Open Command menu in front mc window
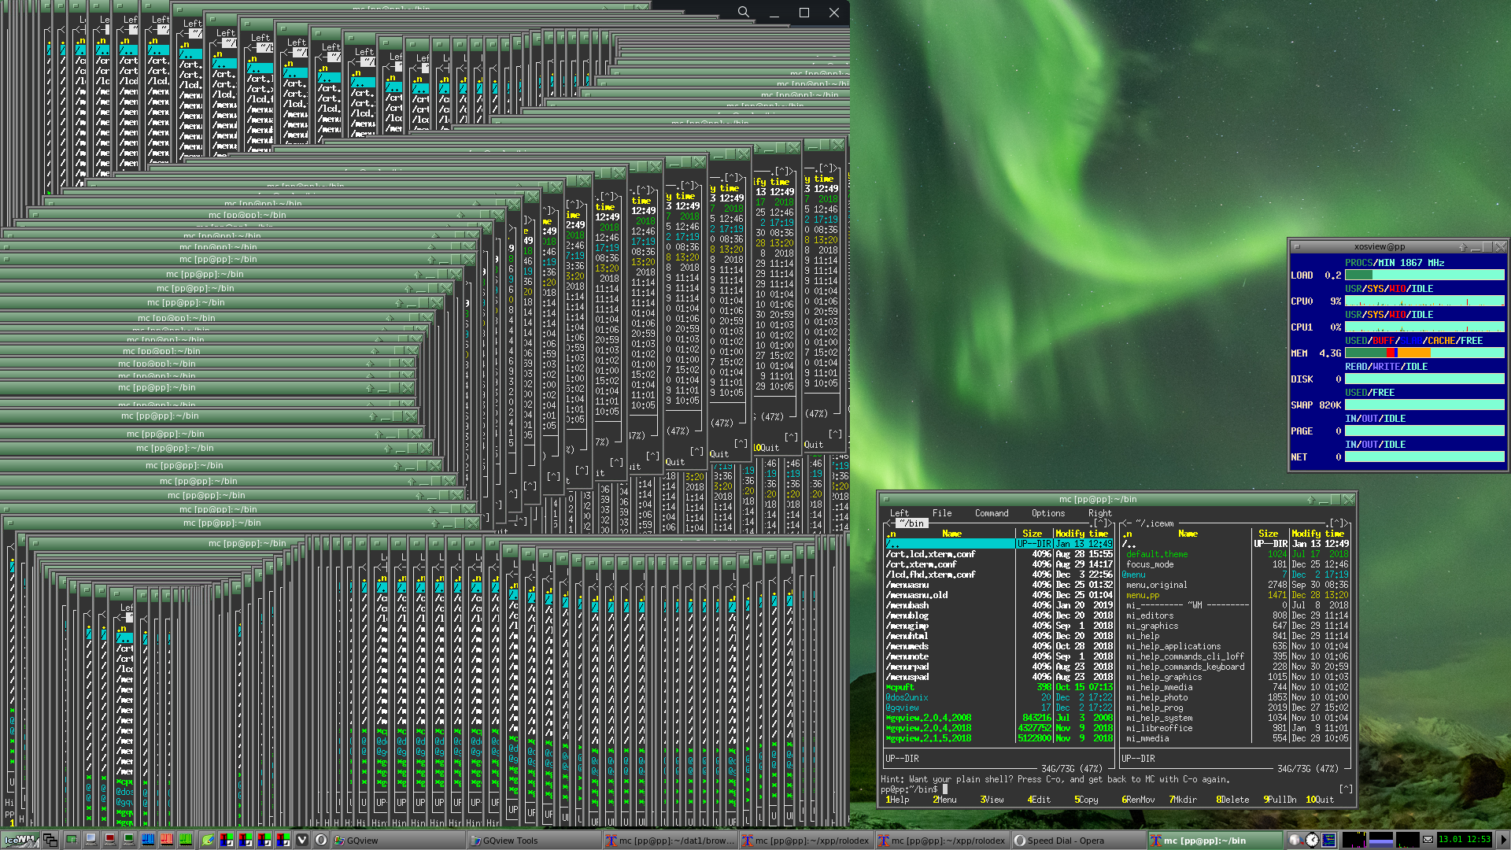 (x=992, y=513)
